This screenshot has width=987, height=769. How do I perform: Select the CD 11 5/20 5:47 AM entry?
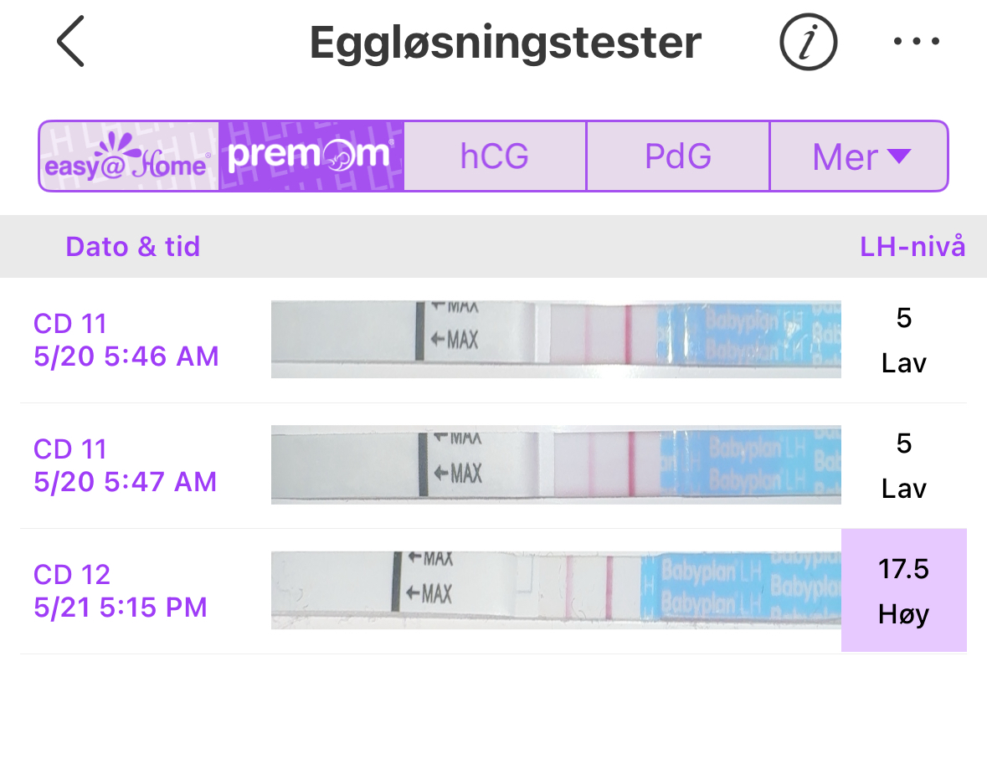point(126,465)
